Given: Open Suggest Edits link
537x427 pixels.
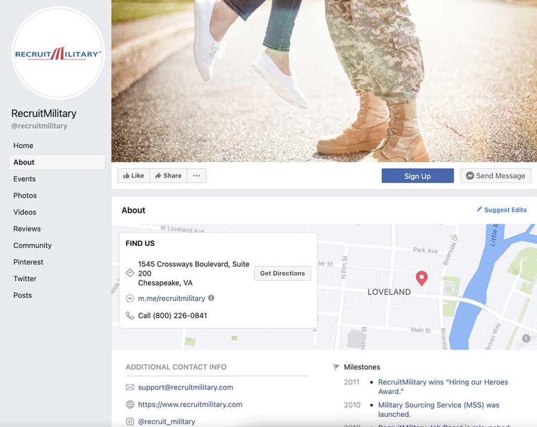Looking at the screenshot, I should pos(502,209).
